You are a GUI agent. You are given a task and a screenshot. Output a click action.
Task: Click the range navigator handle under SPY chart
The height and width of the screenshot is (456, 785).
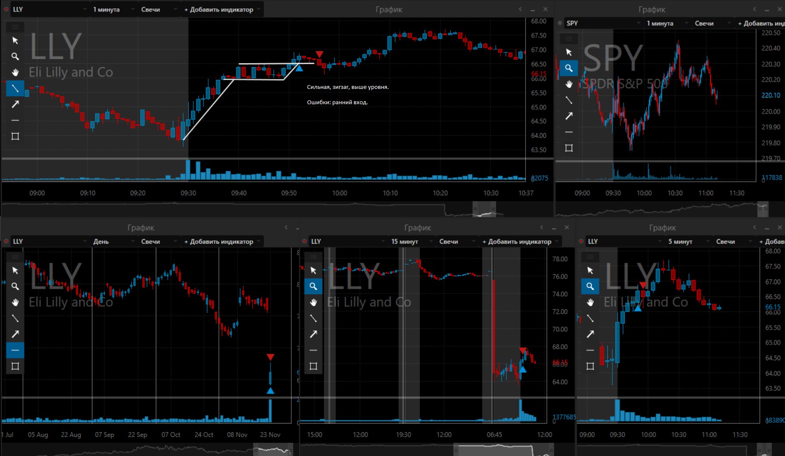[x=763, y=209]
